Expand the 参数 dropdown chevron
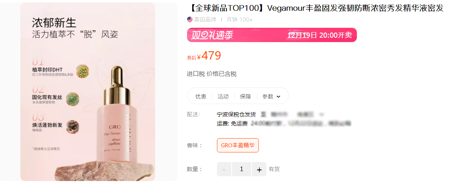This screenshot has width=451, height=183. [x=278, y=97]
